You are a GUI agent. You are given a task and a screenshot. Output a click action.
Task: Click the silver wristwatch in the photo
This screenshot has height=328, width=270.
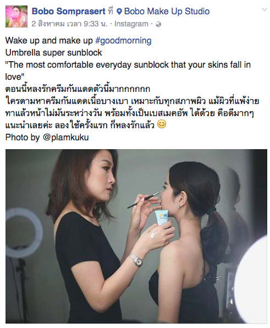pyautogui.click(x=136, y=259)
